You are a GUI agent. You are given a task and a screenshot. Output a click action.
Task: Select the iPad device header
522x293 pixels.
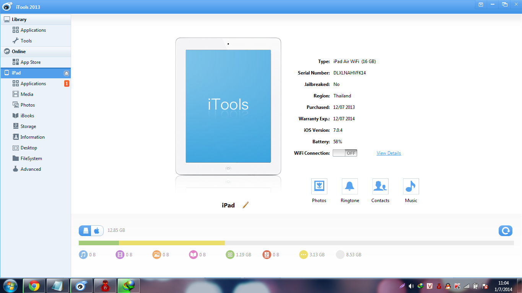coord(36,73)
